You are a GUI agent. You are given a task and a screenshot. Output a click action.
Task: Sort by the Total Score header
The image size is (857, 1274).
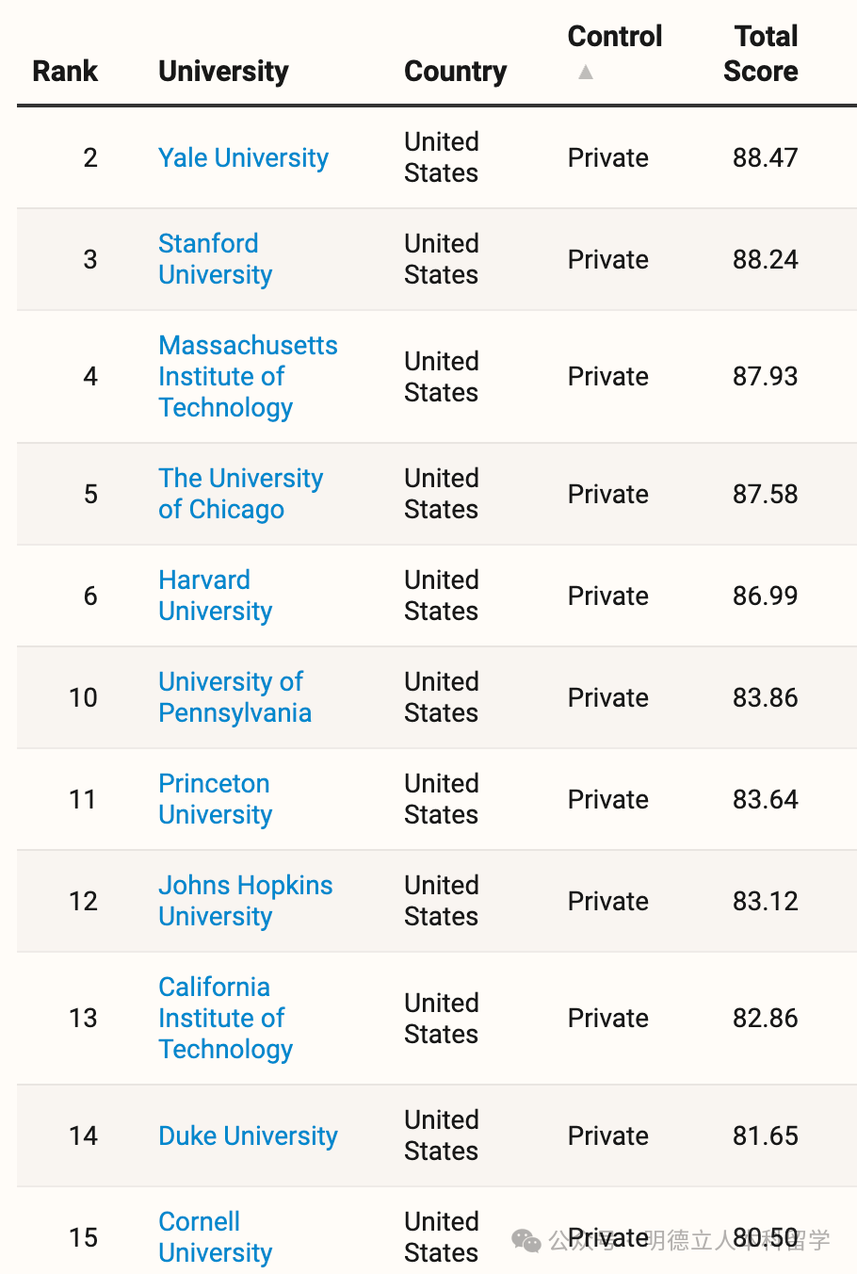click(760, 55)
